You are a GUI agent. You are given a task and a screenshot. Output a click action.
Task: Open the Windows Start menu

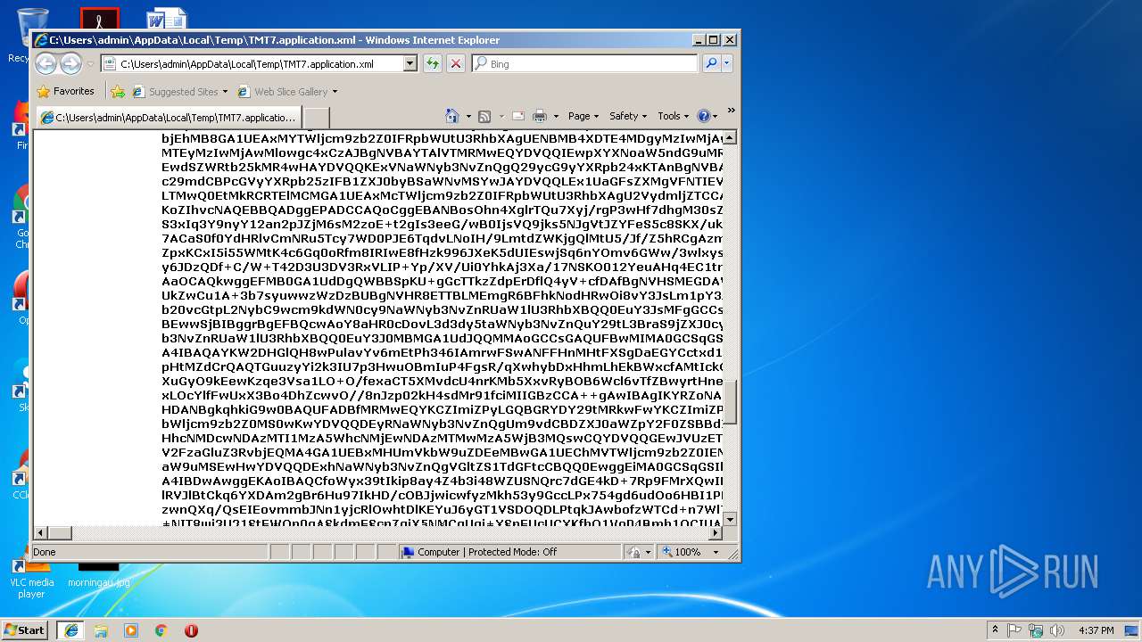point(25,630)
